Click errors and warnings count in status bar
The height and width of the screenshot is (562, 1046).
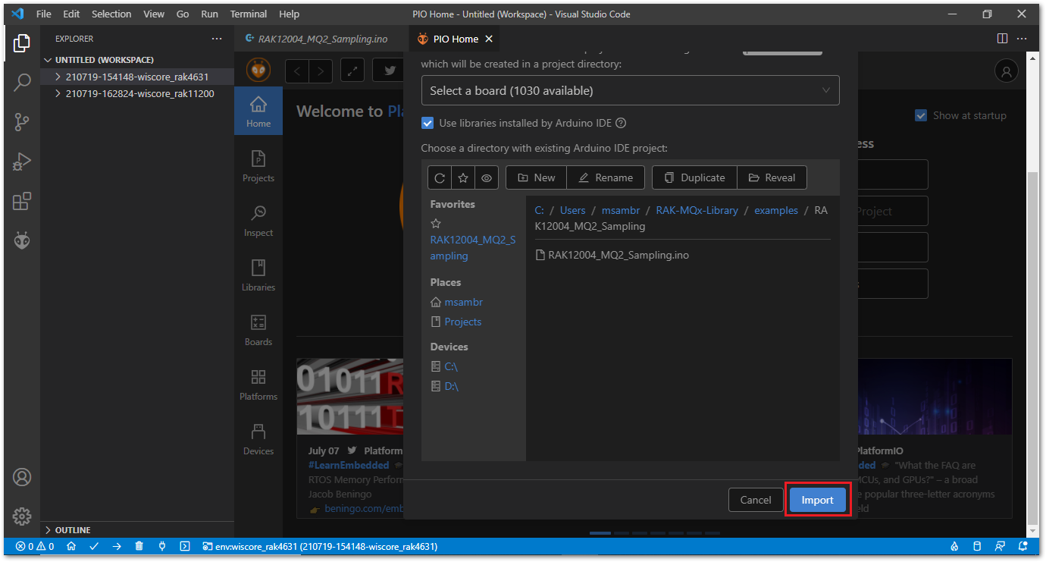35,546
